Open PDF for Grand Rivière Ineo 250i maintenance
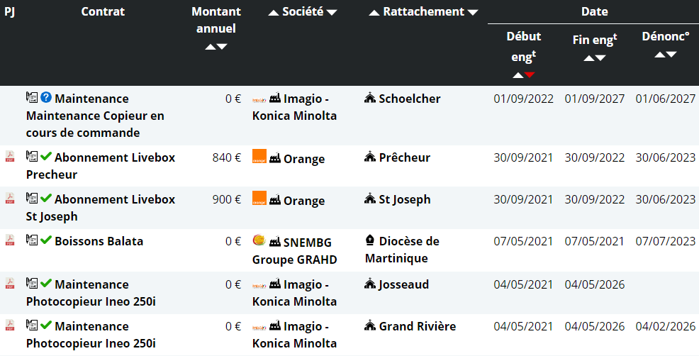The image size is (699, 356). tap(10, 325)
